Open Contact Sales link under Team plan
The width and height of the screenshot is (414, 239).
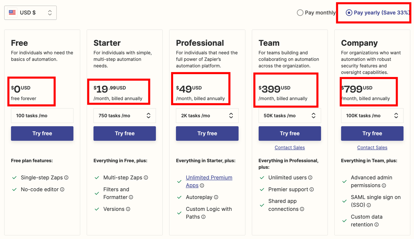290,148
